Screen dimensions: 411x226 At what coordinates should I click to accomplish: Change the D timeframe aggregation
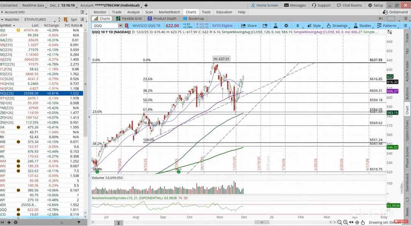coord(298,26)
